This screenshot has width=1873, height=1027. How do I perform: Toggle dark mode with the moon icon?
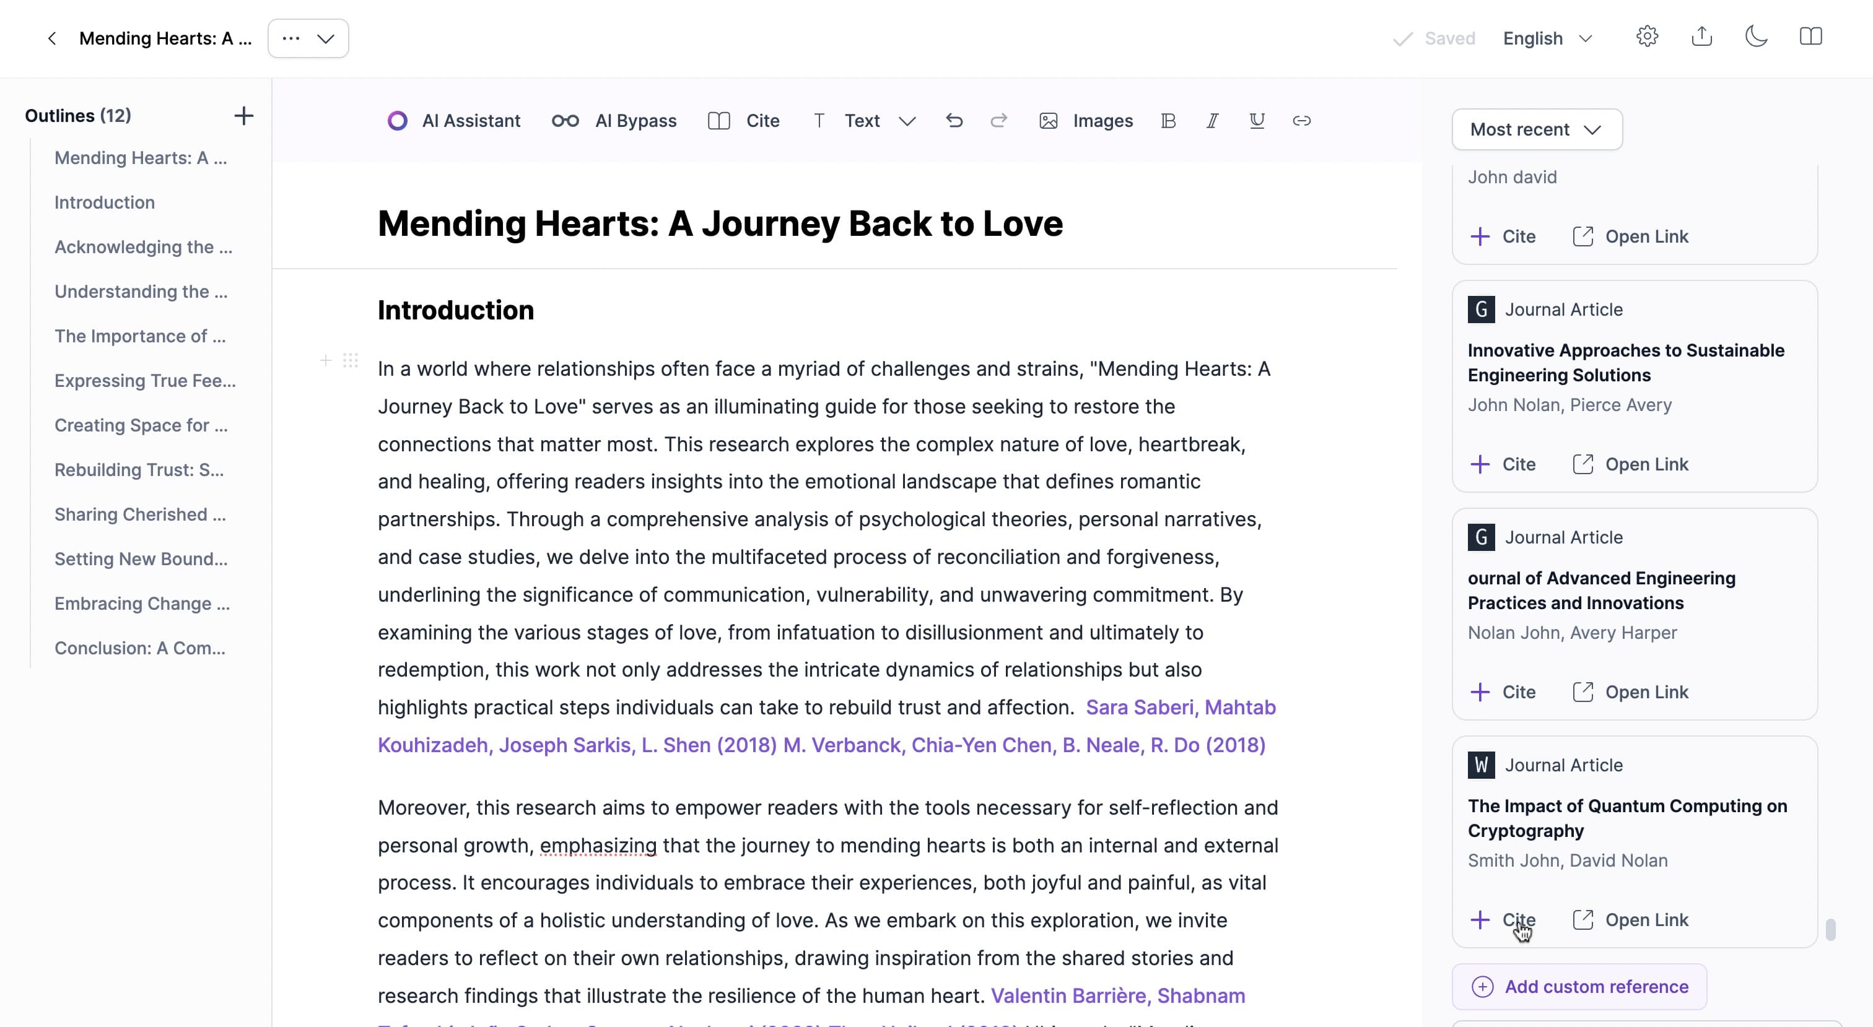point(1756,37)
